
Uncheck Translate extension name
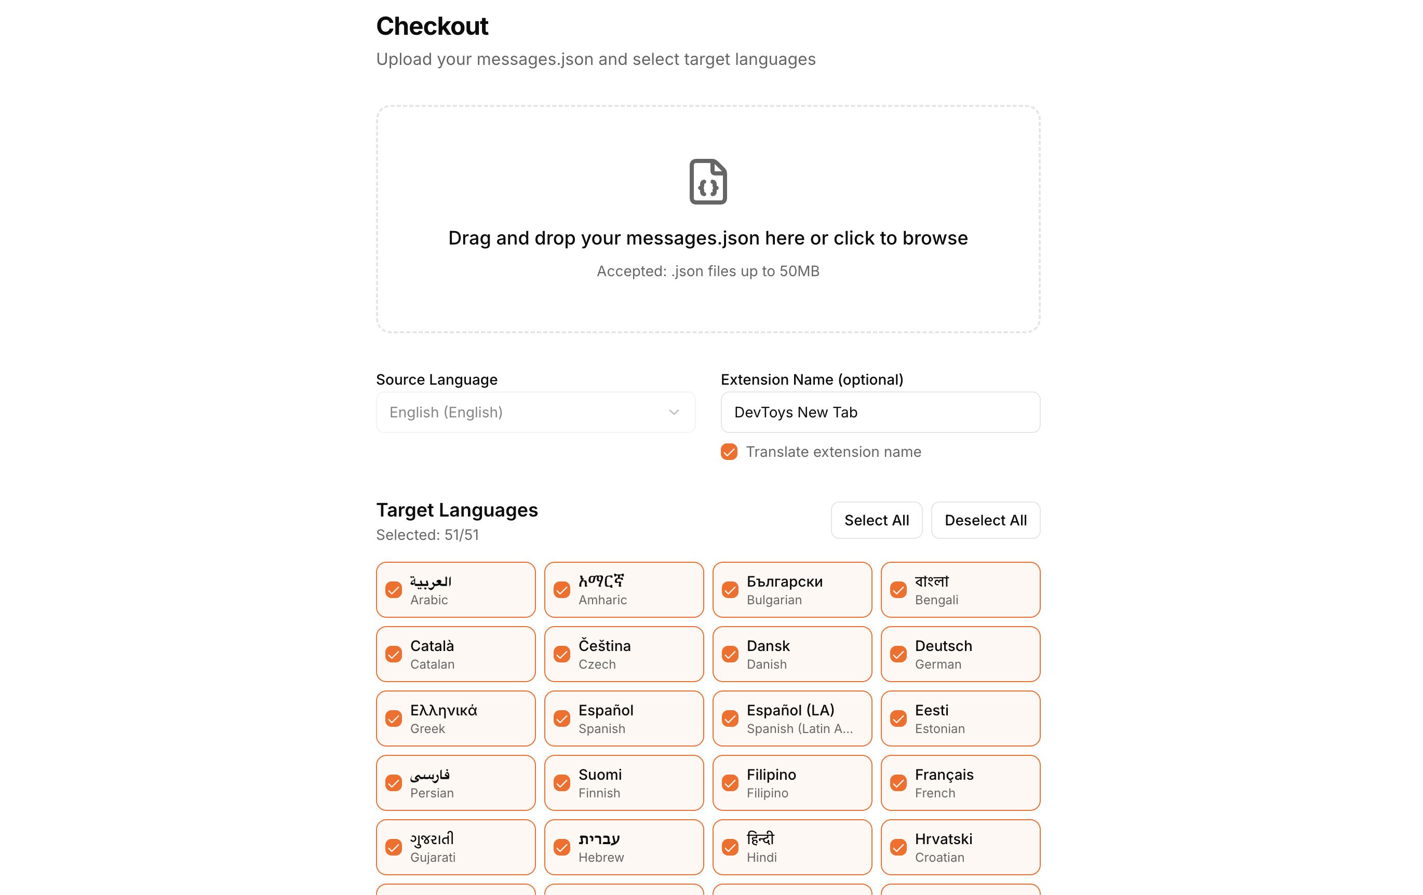click(729, 451)
